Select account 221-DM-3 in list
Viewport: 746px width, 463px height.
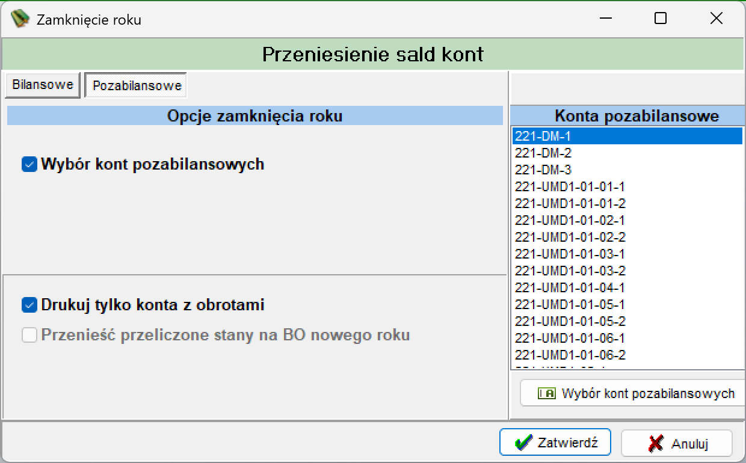(627, 170)
